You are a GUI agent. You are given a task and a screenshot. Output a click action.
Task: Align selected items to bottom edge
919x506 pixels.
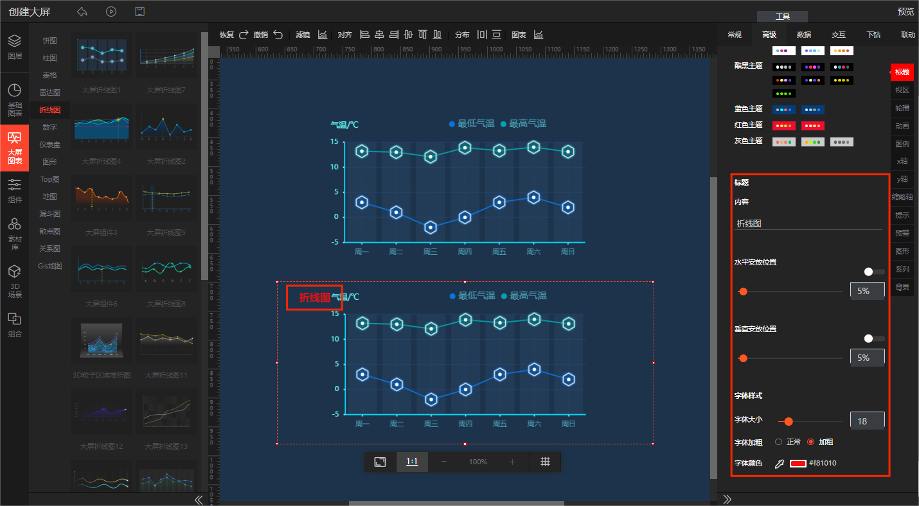click(x=438, y=35)
